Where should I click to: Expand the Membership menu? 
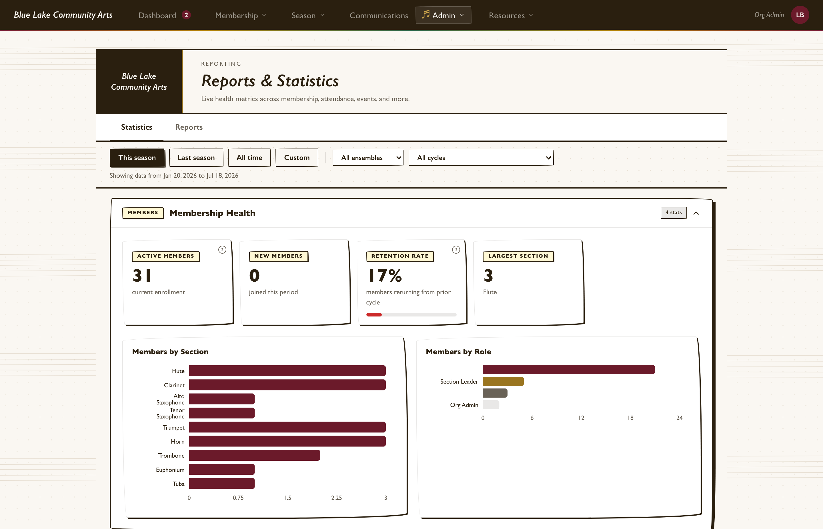click(x=241, y=15)
